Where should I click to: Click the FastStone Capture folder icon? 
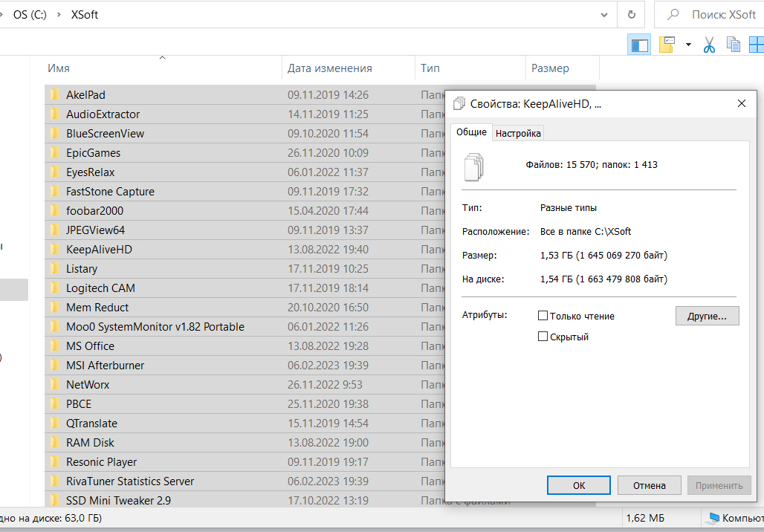[x=55, y=191]
